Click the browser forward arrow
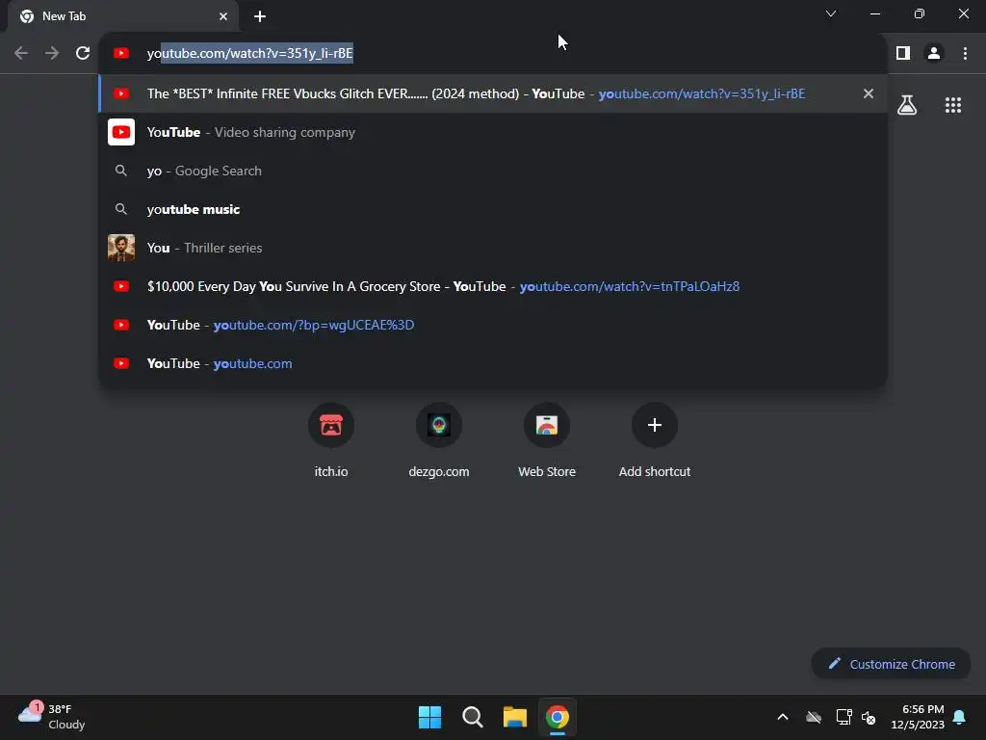The image size is (986, 740). [52, 53]
